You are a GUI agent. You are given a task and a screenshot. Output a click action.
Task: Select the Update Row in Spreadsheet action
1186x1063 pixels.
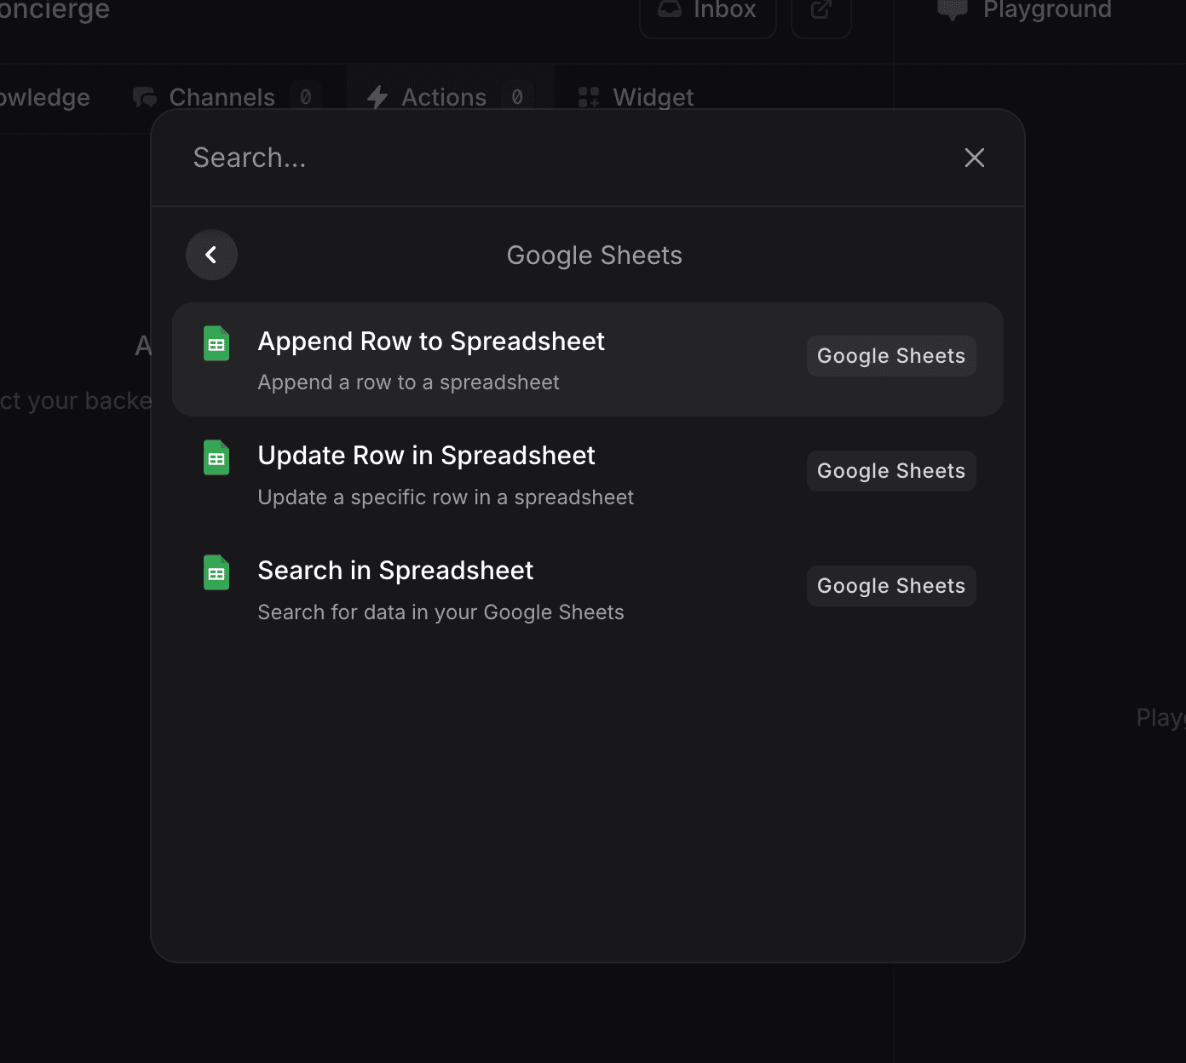[426, 455]
